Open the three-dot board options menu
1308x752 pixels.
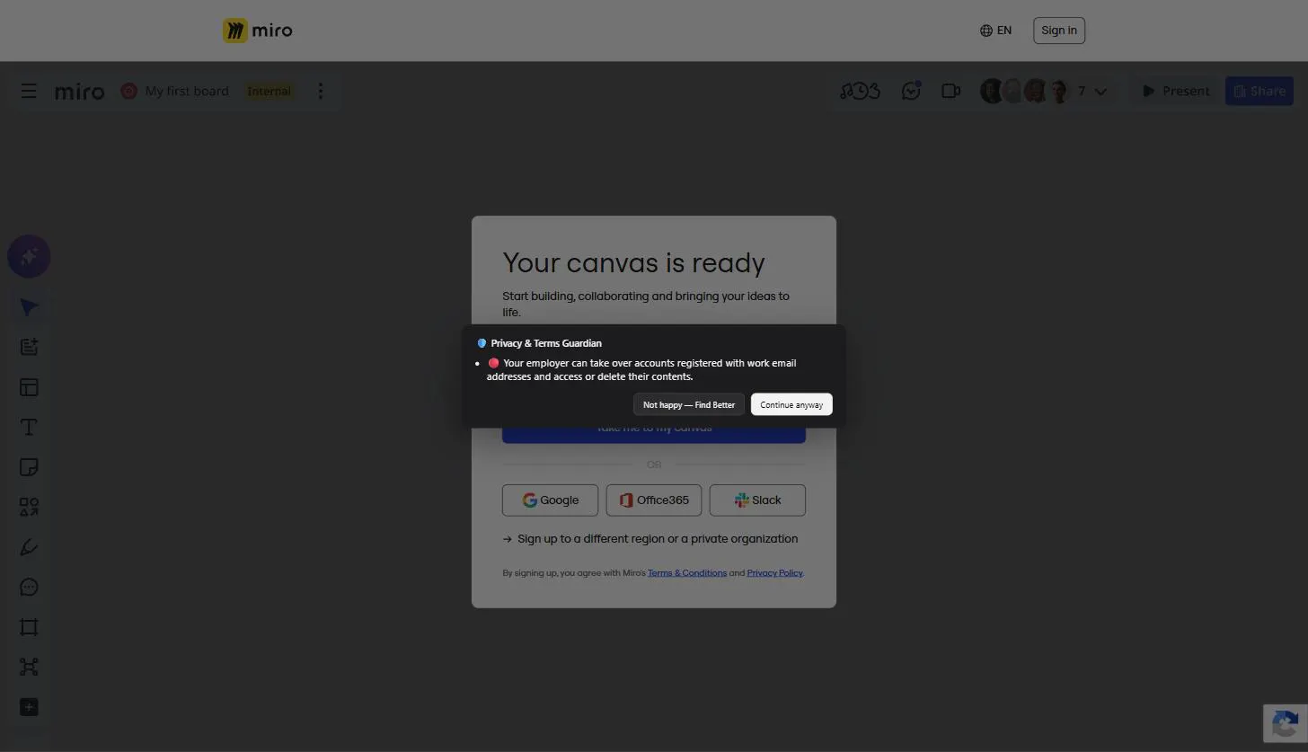point(321,91)
